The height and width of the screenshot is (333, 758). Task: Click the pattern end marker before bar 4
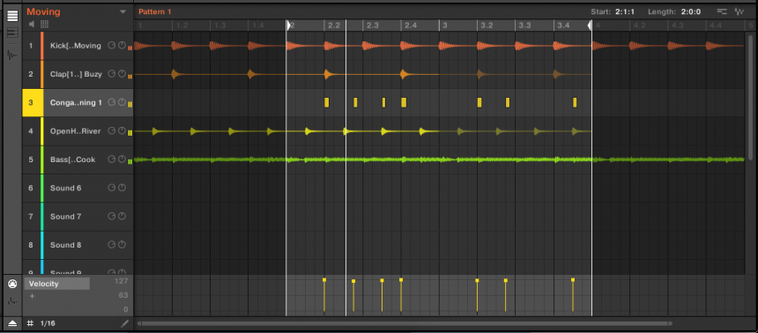click(x=590, y=26)
